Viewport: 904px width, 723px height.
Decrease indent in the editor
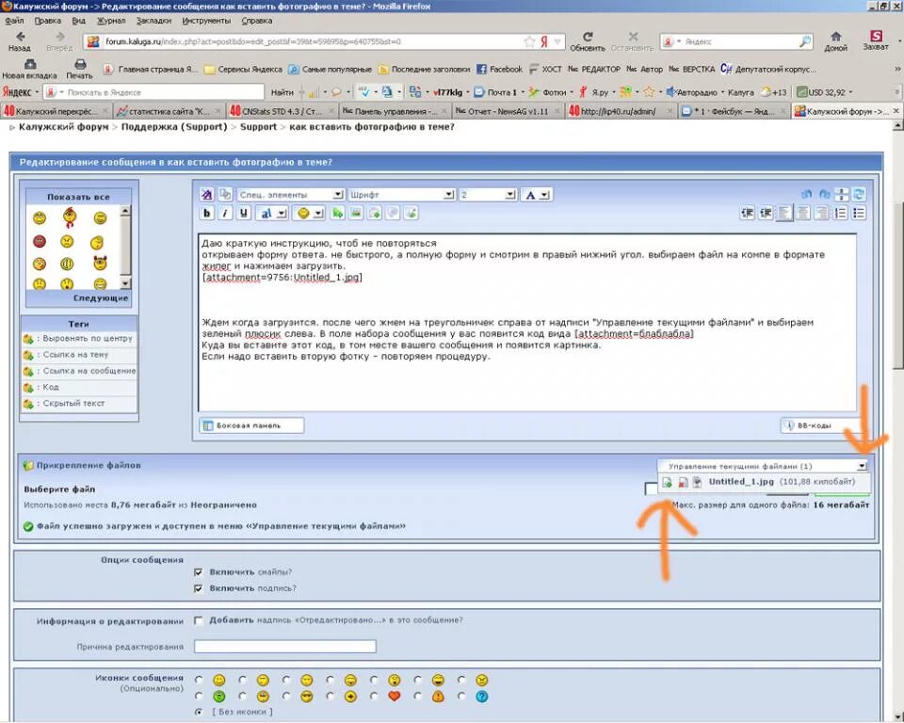[747, 214]
